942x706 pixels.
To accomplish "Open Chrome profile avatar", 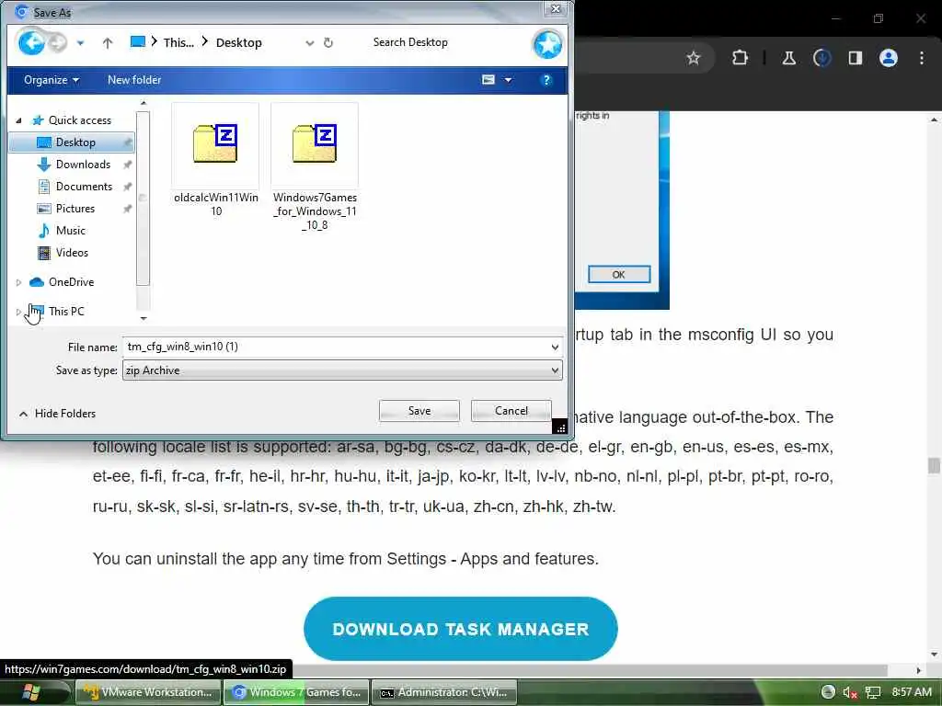I will [x=888, y=58].
